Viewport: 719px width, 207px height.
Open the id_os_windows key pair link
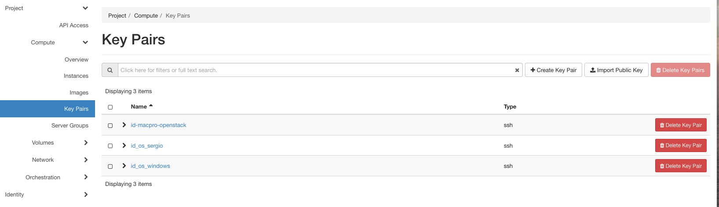click(x=150, y=166)
